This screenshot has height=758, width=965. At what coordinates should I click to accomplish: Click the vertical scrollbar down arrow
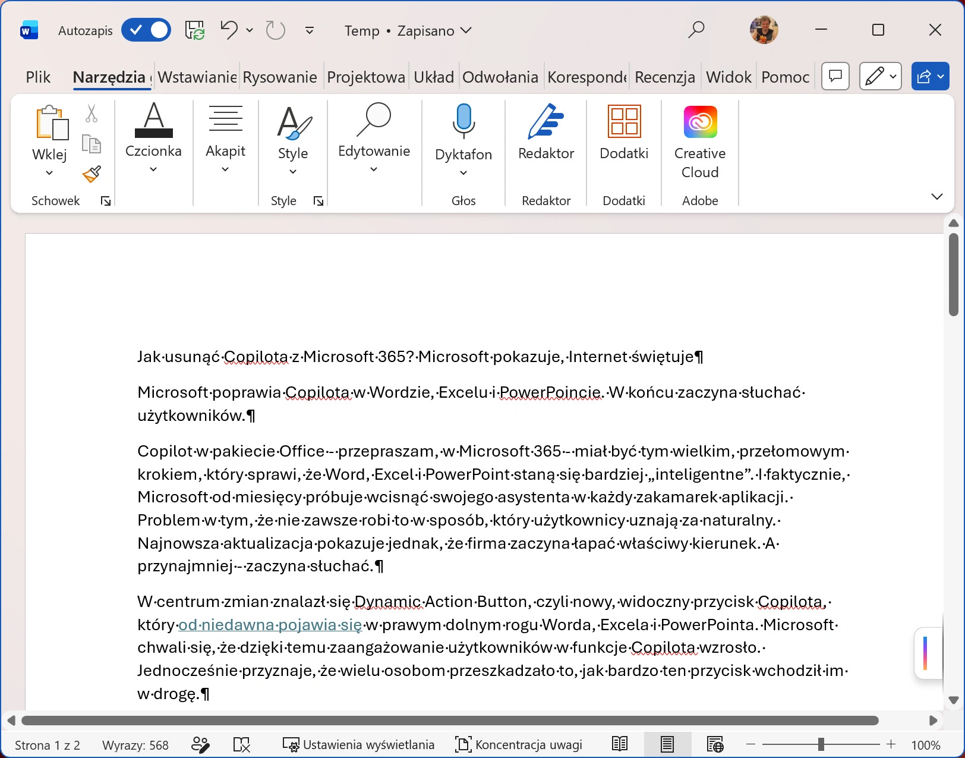pyautogui.click(x=954, y=700)
